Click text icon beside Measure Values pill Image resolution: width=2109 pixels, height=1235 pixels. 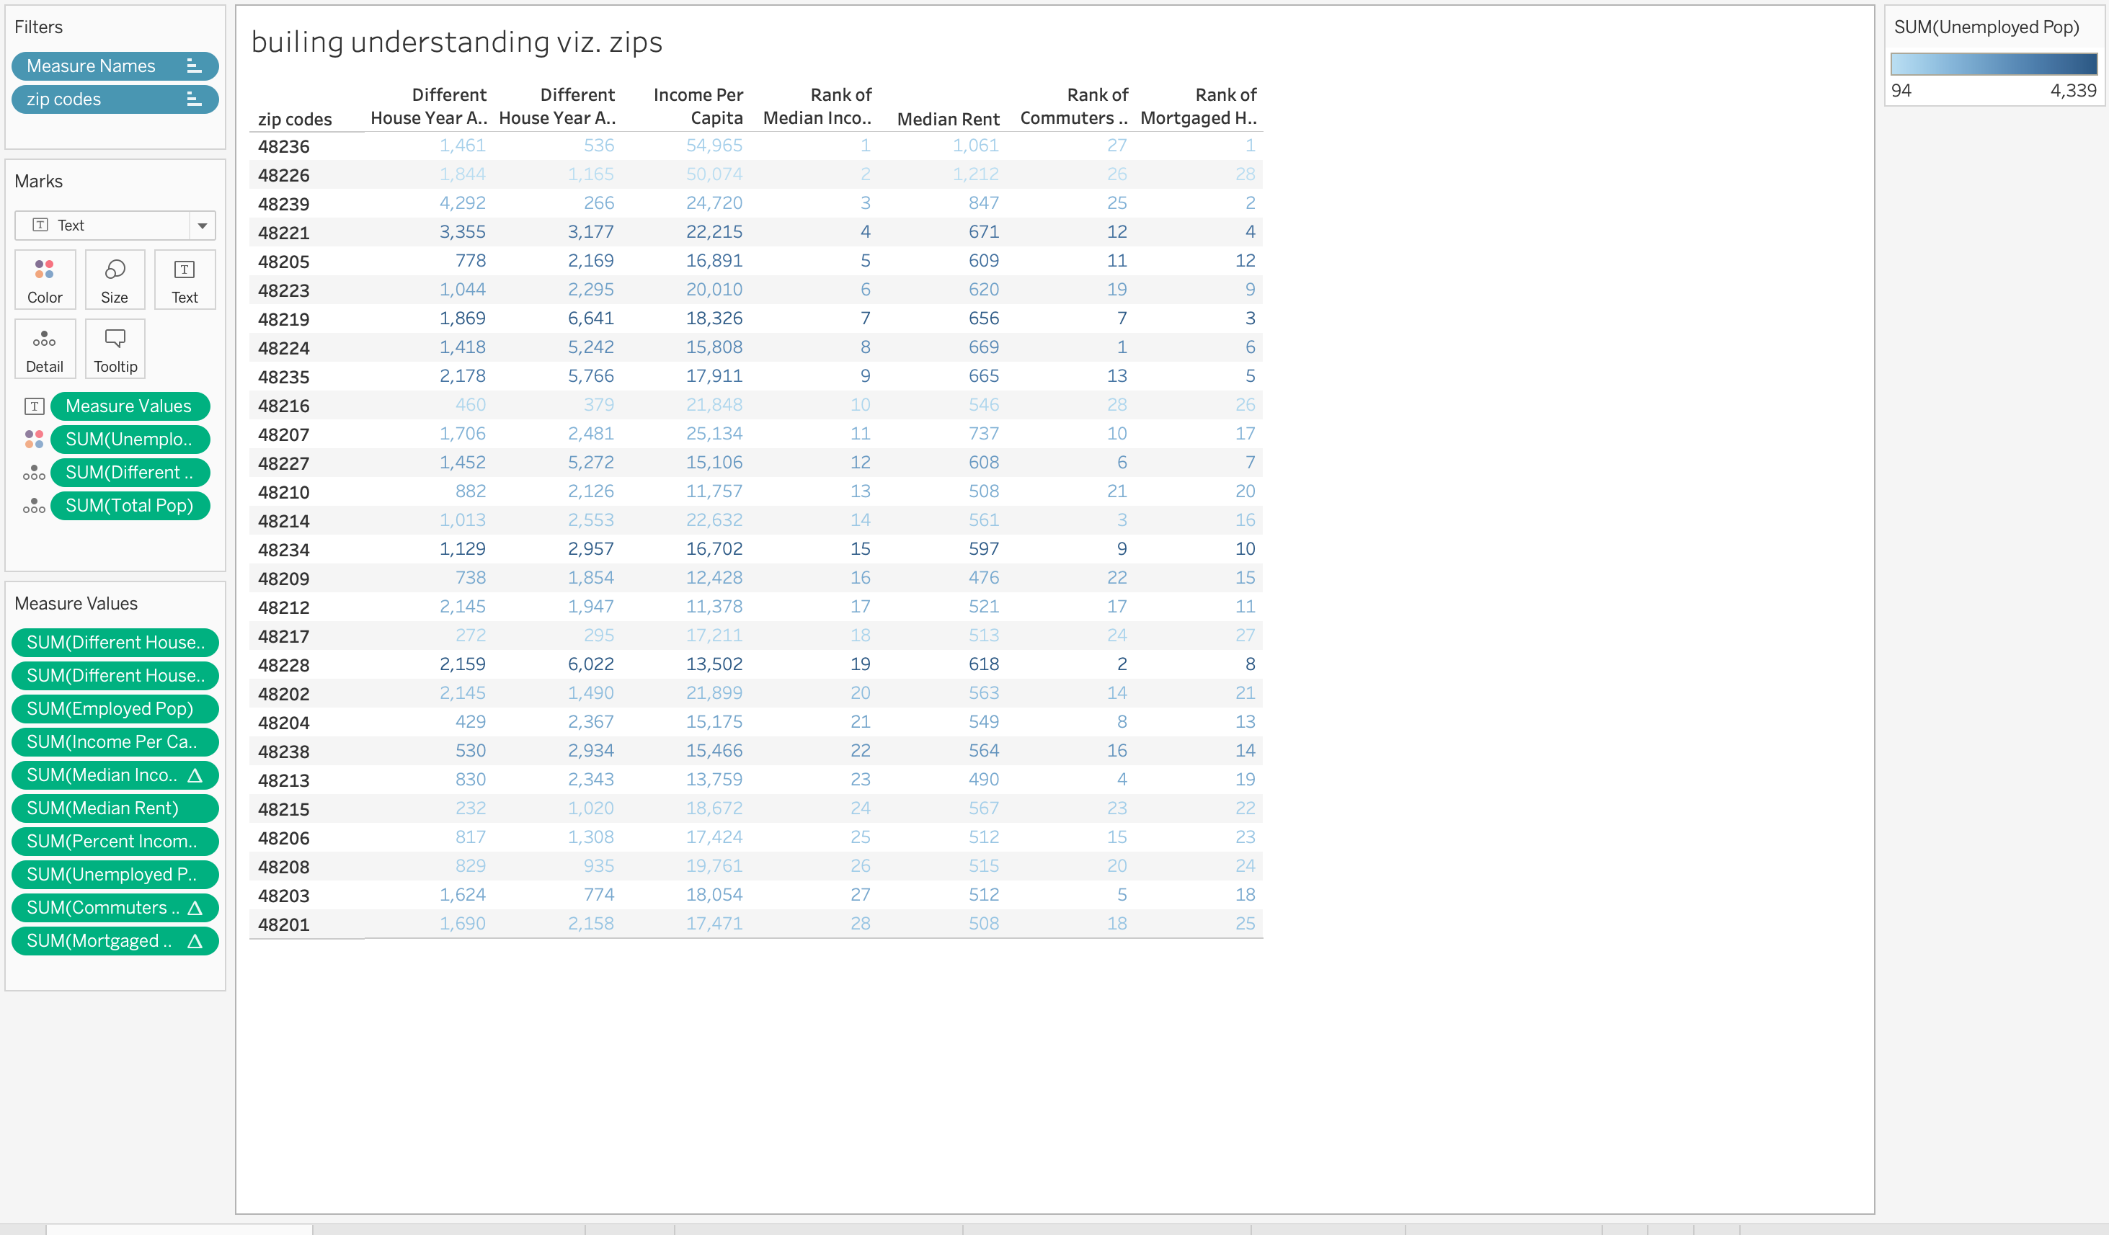coord(33,406)
